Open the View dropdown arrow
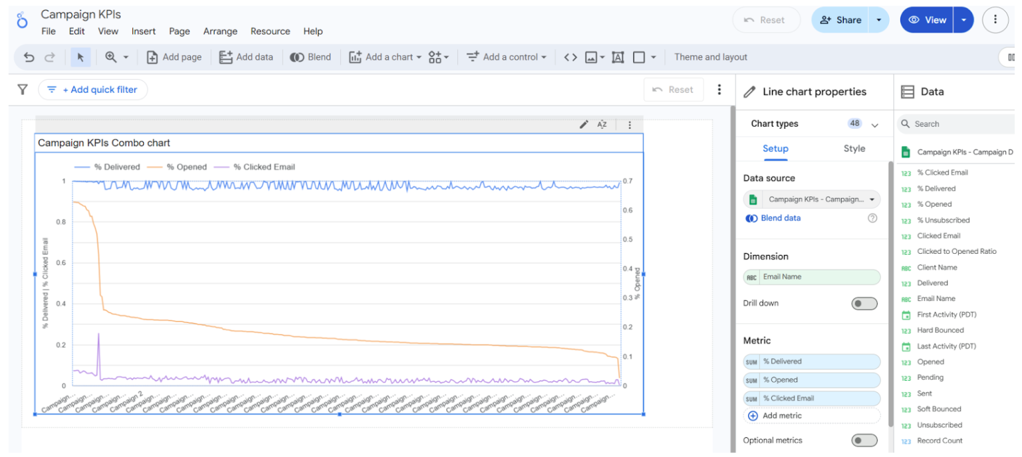Screen dimensions: 1022x457 (963, 20)
